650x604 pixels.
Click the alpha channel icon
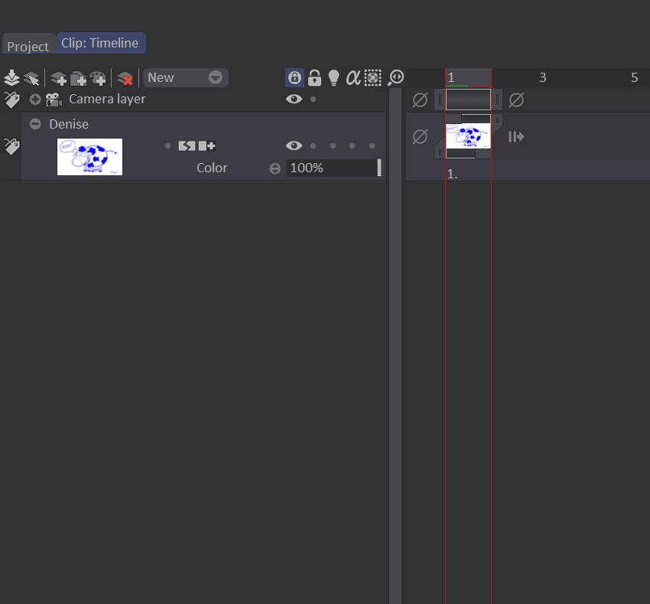[x=353, y=77]
